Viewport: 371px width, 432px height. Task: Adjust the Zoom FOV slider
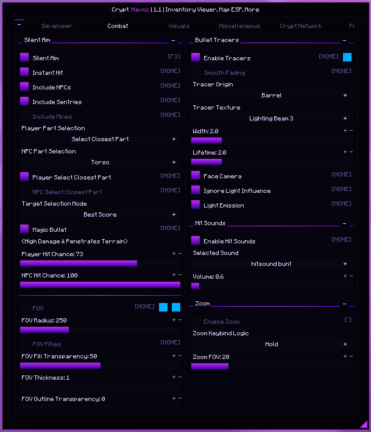[x=272, y=366]
